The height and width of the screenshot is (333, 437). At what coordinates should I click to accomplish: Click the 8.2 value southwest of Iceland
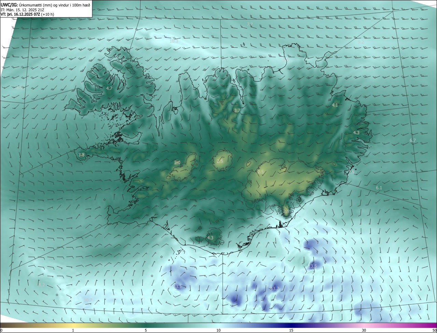point(42,285)
